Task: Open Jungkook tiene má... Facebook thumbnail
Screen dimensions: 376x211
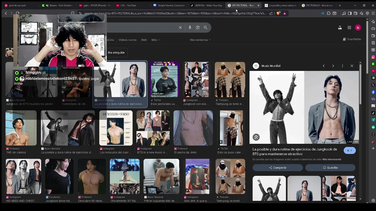Action: pos(60,176)
